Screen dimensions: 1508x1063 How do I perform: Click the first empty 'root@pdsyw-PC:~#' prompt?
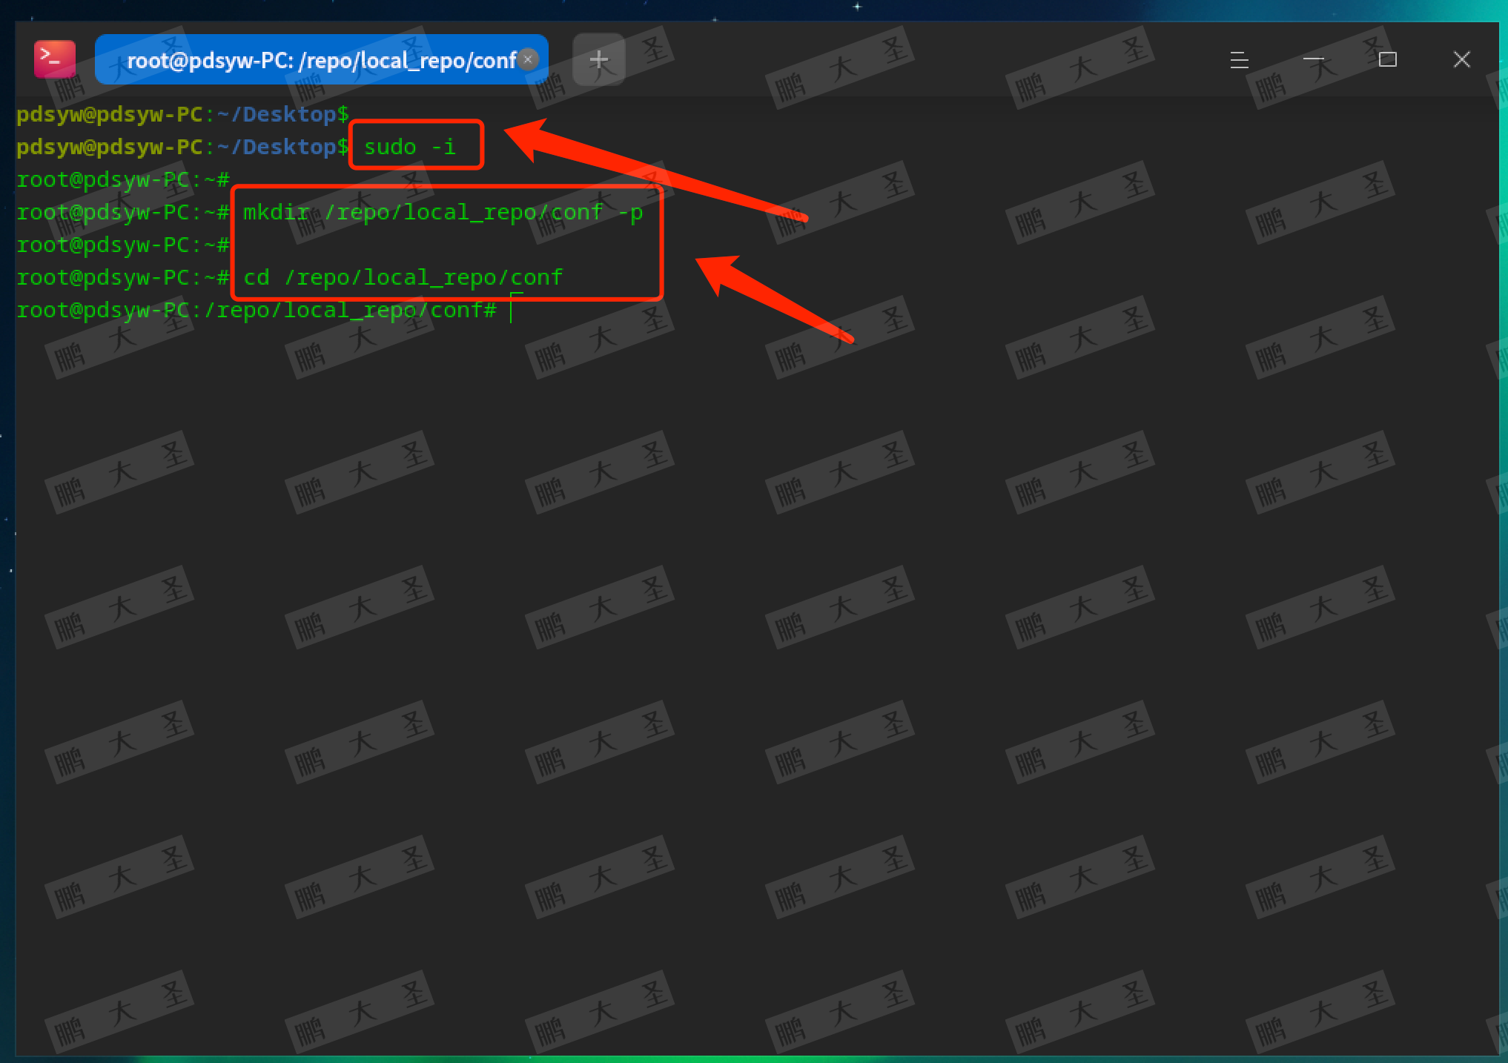[x=122, y=179]
